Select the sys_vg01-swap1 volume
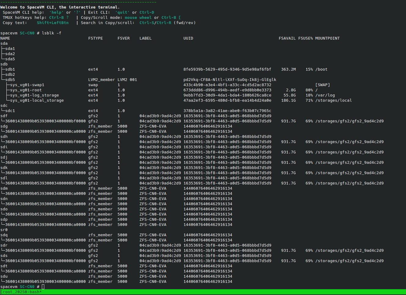Screen dimensions: 406x295 [x=27, y=85]
